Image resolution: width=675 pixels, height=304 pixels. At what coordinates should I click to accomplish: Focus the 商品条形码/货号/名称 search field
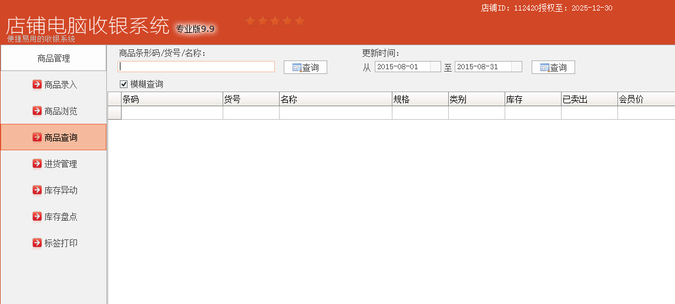coord(196,67)
